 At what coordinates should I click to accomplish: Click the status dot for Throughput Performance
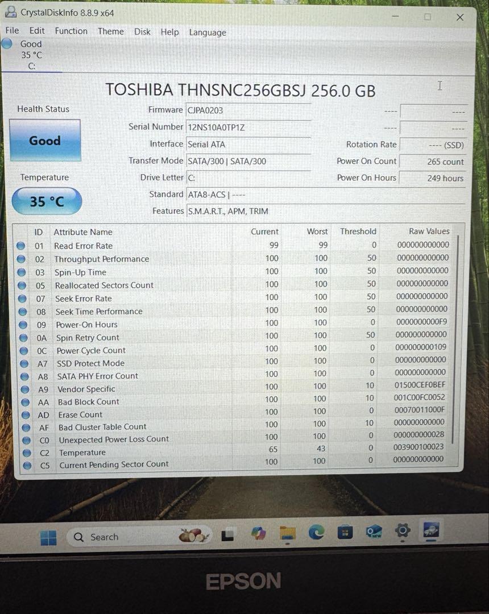(x=21, y=259)
